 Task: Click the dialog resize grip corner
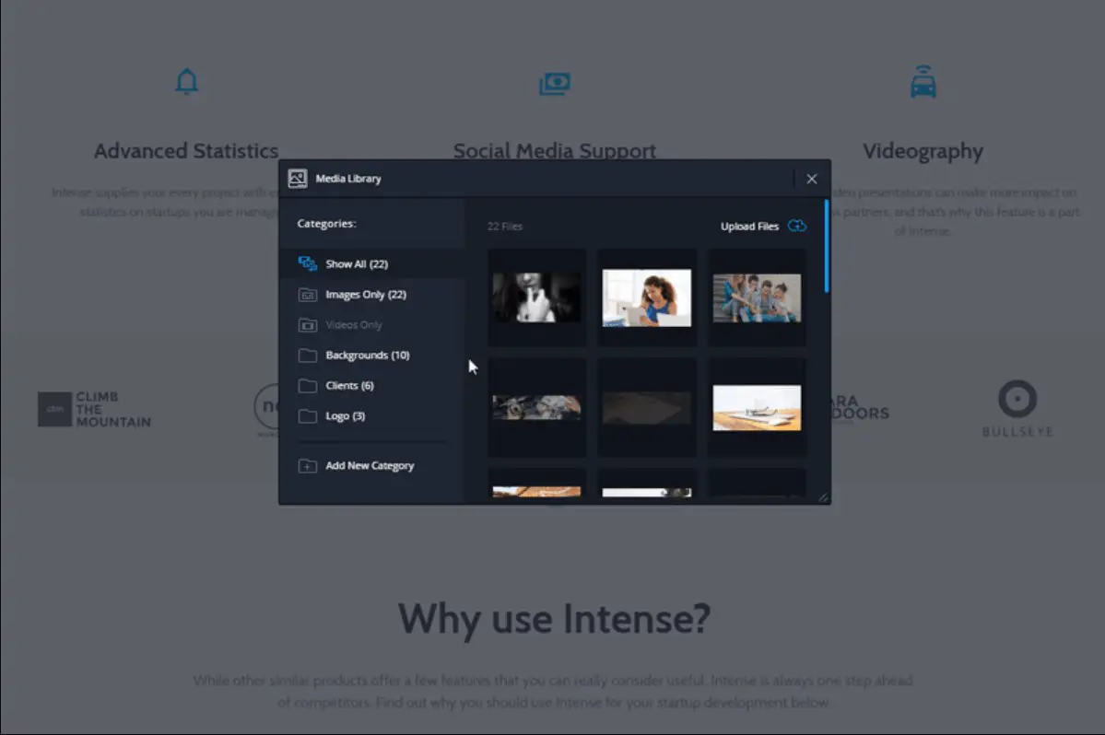823,497
